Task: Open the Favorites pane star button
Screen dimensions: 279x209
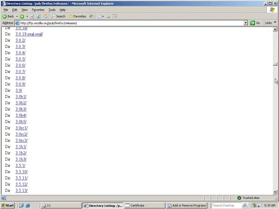Action: (x=77, y=16)
